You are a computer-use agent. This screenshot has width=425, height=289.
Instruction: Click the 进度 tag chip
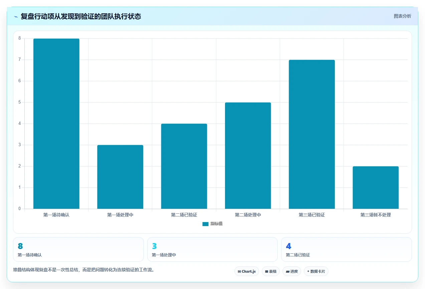click(x=292, y=271)
